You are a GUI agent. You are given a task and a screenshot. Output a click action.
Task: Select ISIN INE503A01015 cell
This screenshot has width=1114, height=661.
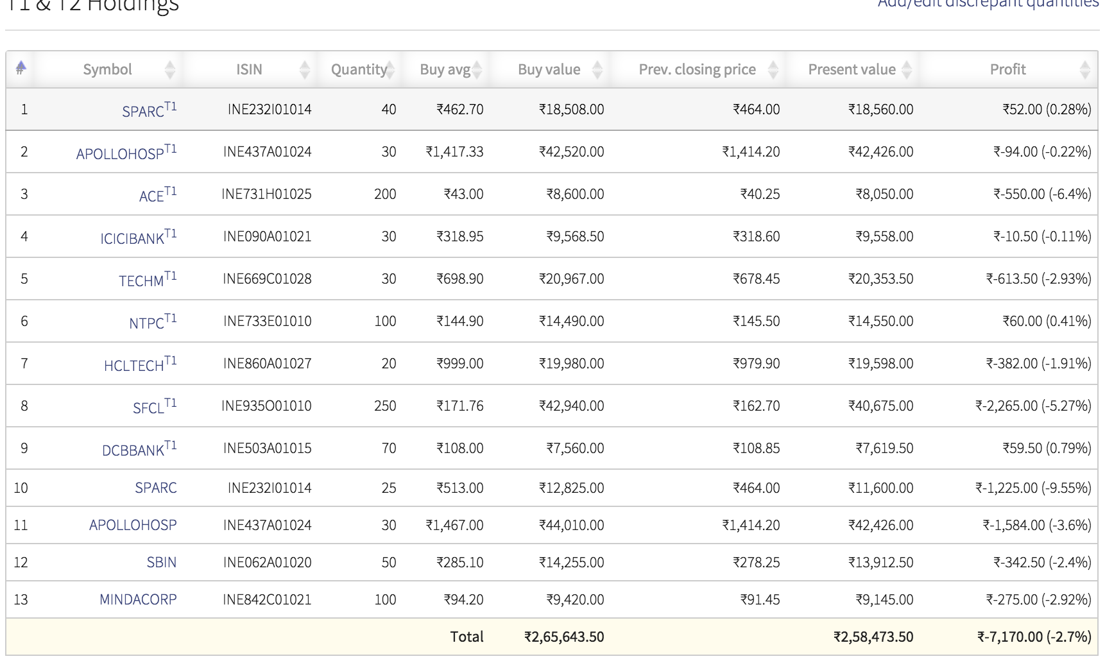pos(267,448)
